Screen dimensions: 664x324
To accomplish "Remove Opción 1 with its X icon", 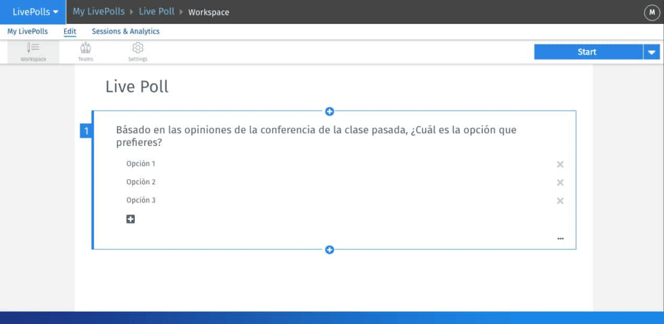I will click(560, 164).
